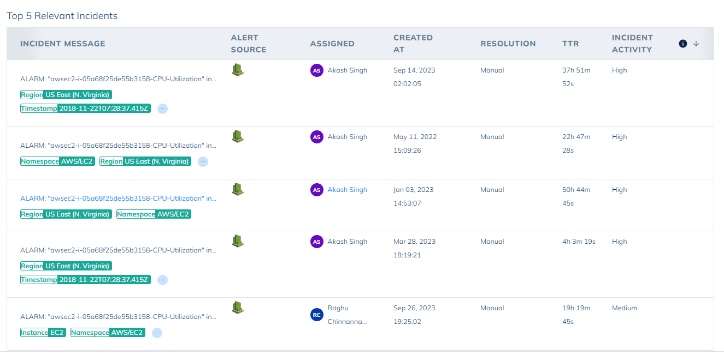Click alert source icon for Sep 14, 2023 incident
The width and height of the screenshot is (724, 361).
238,69
